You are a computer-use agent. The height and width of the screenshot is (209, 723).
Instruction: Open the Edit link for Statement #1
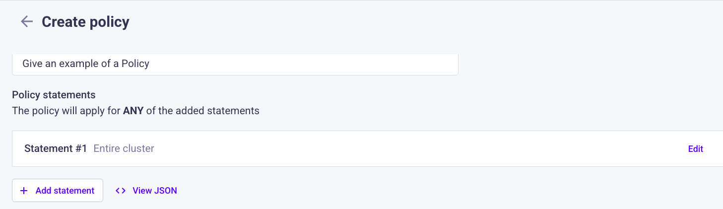tap(695, 149)
